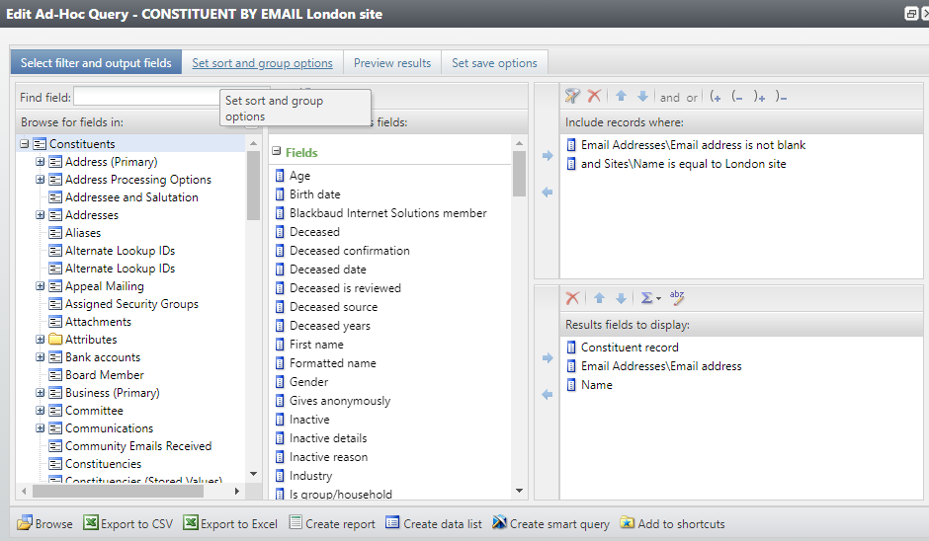Expand Business (Primary) node
This screenshot has width=929, height=541.
pos(40,393)
